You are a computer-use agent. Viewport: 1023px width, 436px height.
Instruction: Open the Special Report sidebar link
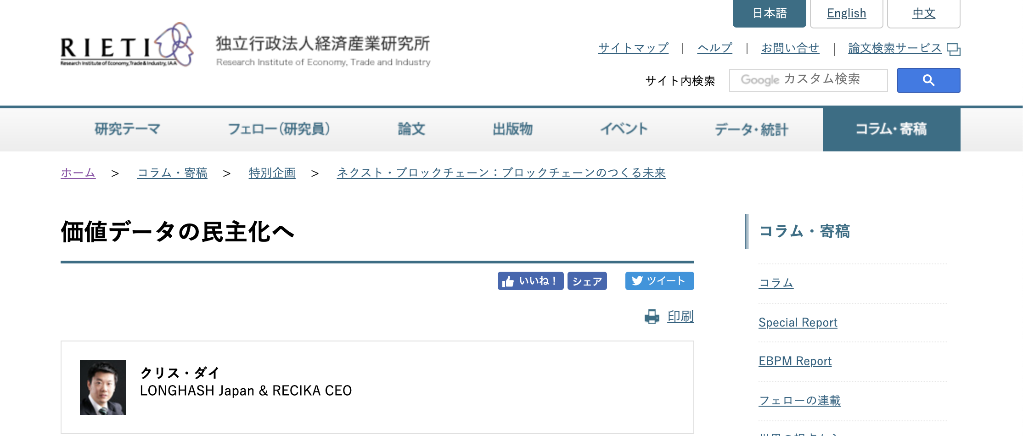click(798, 323)
